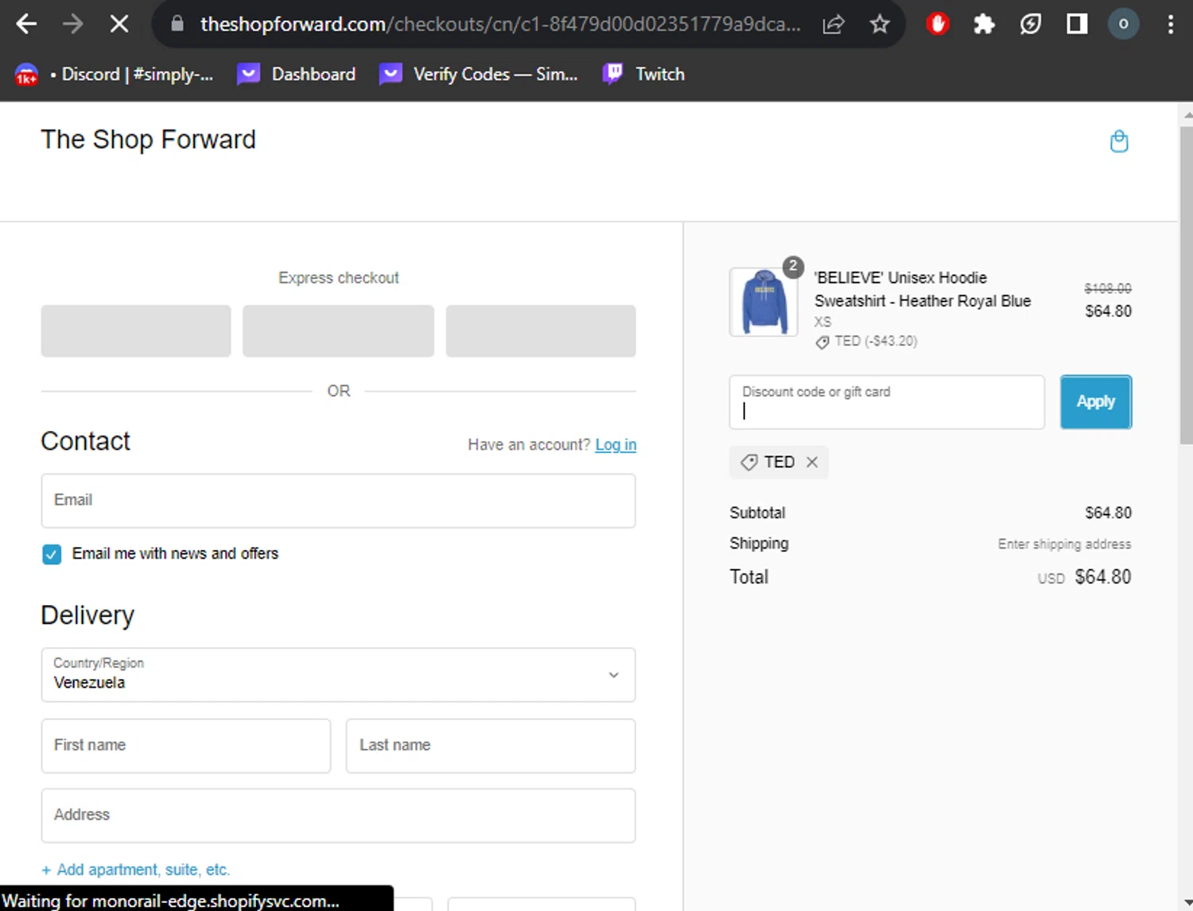Click the padlock site info icon
This screenshot has width=1193, height=911.
click(x=177, y=24)
